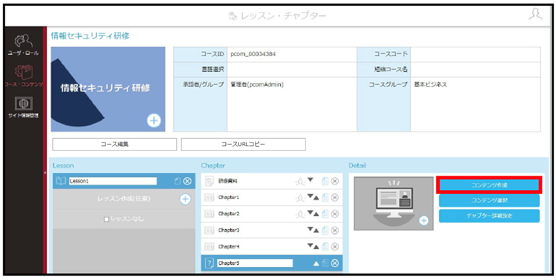Image resolution: width=556 pixels, height=280 pixels.
Task: Open コース・コンテンツ in the sidebar
Action: point(23,76)
